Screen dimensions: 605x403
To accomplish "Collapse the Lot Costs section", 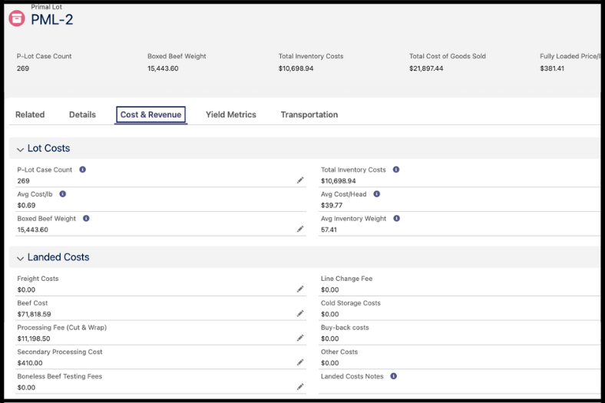I will click(x=21, y=149).
